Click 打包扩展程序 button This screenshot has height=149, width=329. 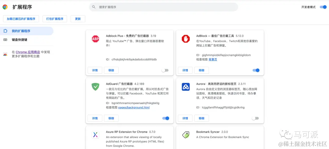pos(55,19)
